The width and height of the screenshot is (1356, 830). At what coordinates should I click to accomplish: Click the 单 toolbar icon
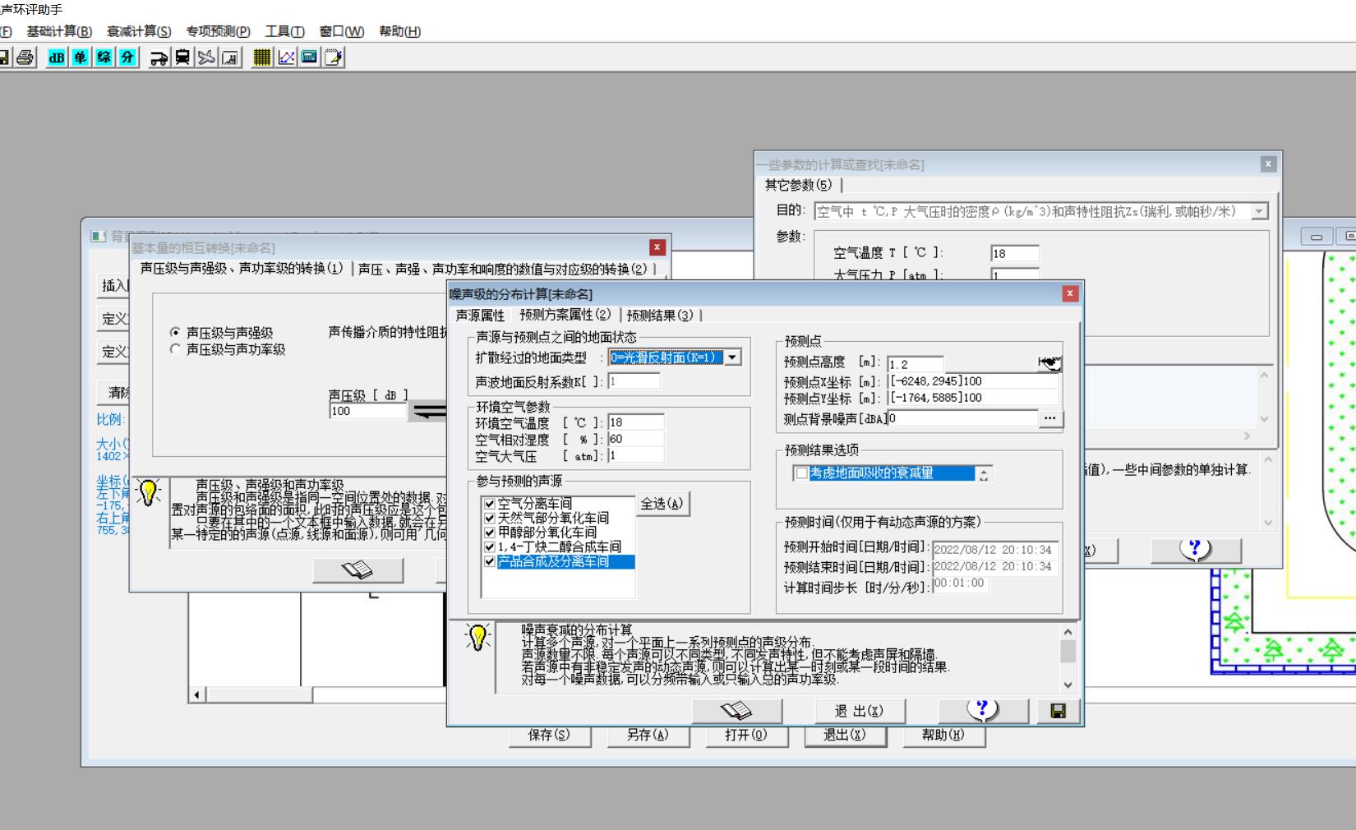(x=80, y=58)
